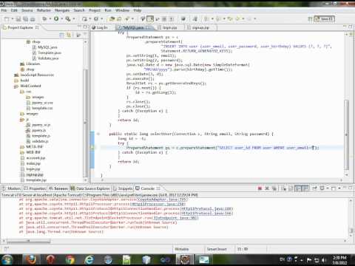Select template.css in the project tree
This screenshot has width=355, height=266.
(40, 108)
